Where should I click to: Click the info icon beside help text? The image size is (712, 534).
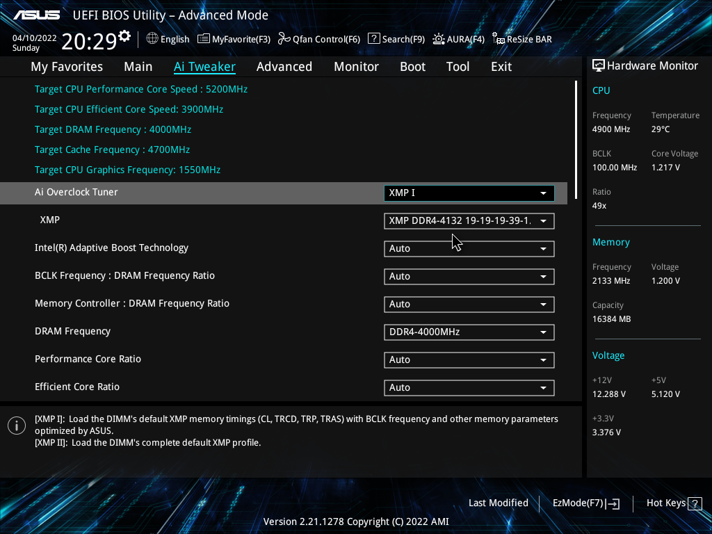17,426
